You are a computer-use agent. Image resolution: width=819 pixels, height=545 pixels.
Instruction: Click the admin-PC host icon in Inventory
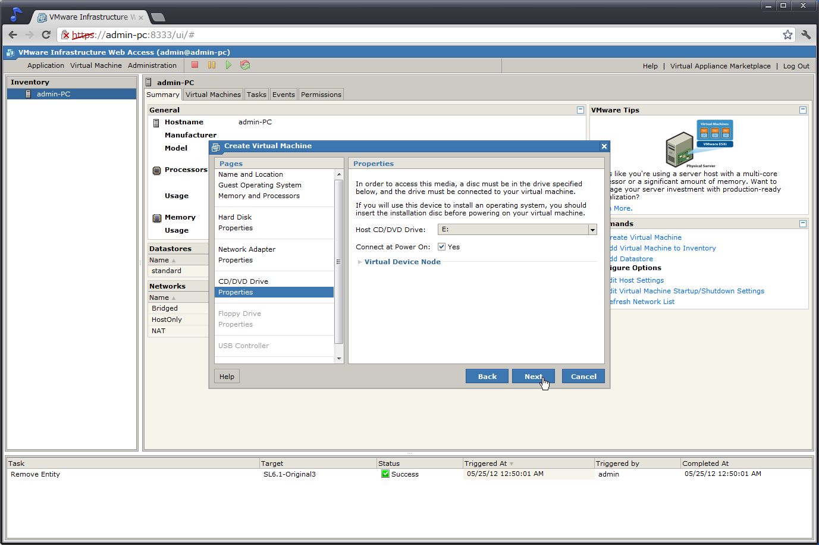coord(28,94)
